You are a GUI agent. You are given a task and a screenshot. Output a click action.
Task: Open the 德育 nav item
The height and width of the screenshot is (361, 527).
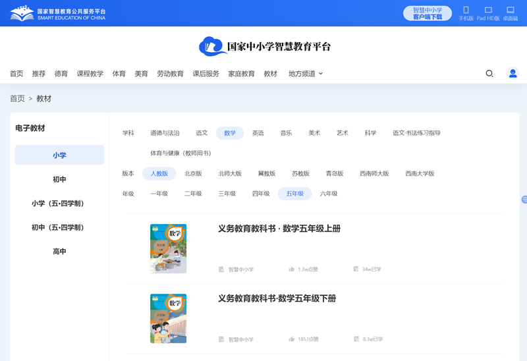[x=61, y=74]
